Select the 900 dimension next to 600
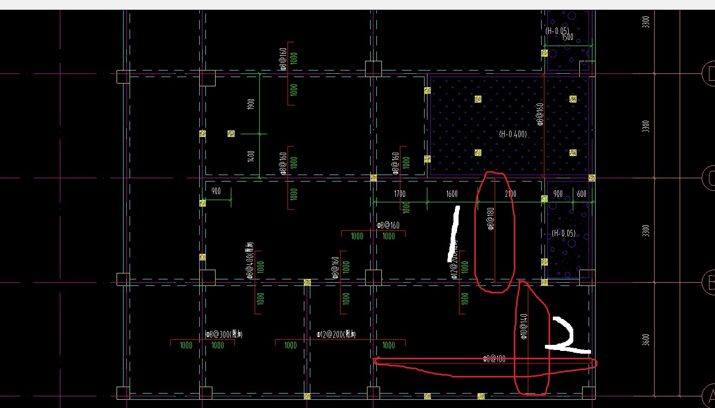Image resolution: width=715 pixels, height=408 pixels. [x=558, y=194]
